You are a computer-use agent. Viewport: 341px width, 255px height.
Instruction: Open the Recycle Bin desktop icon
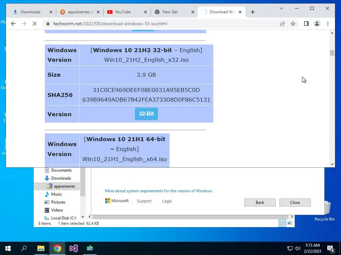pyautogui.click(x=324, y=210)
